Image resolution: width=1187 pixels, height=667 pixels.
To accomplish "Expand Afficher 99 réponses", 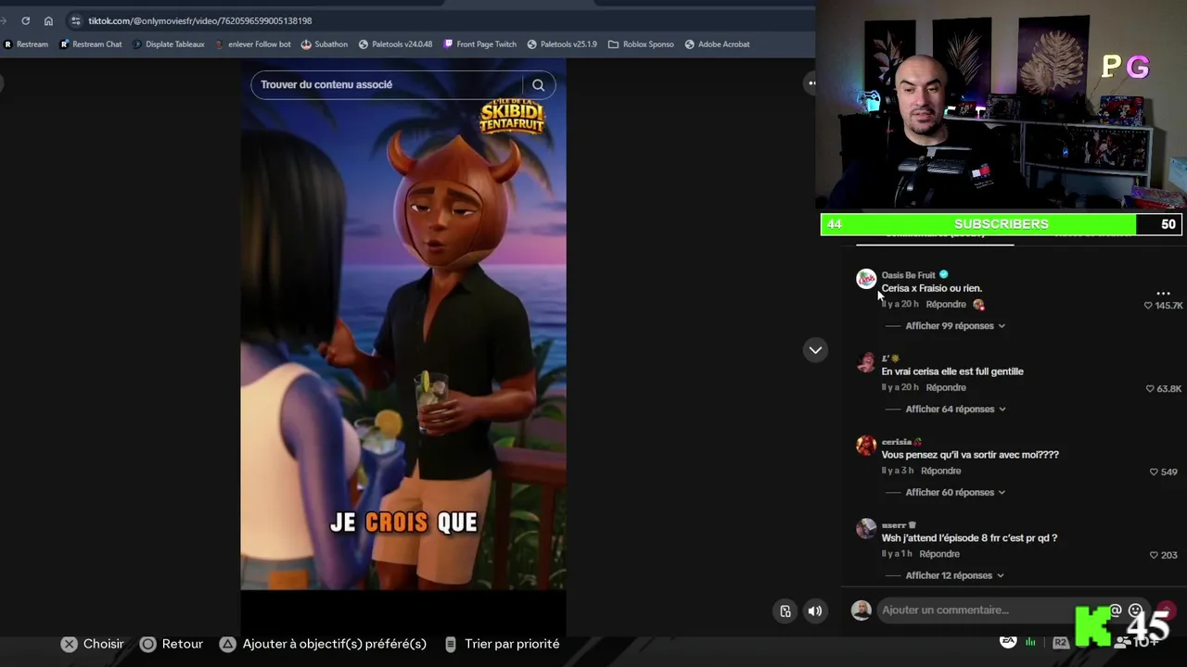I will pyautogui.click(x=954, y=326).
